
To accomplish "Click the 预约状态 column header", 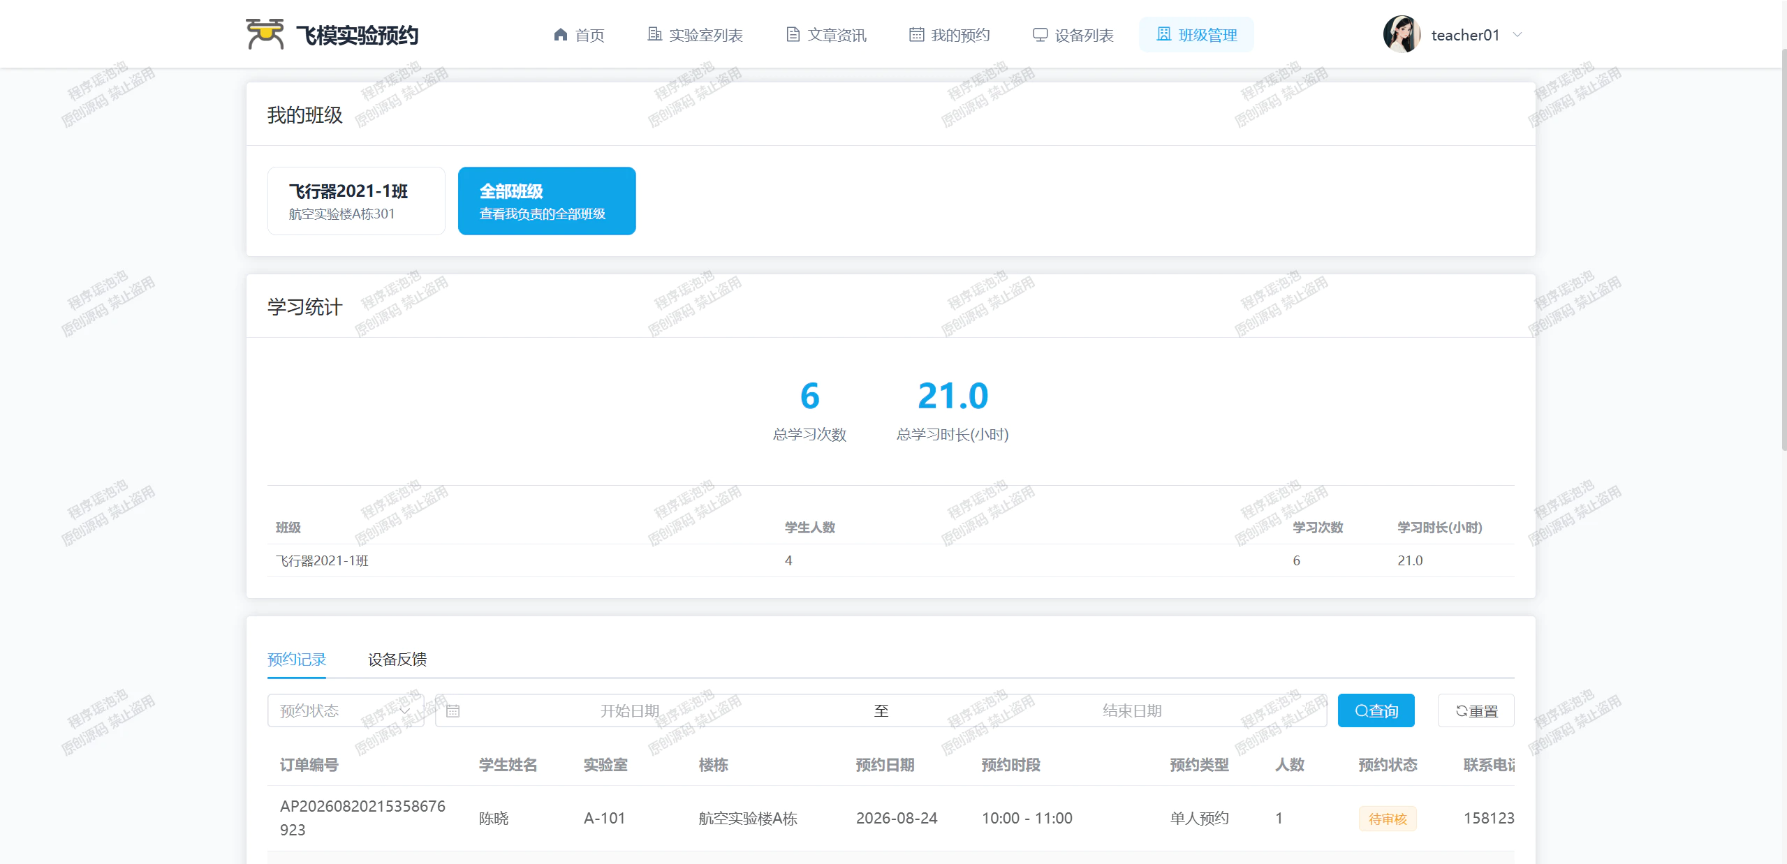I will point(1388,765).
